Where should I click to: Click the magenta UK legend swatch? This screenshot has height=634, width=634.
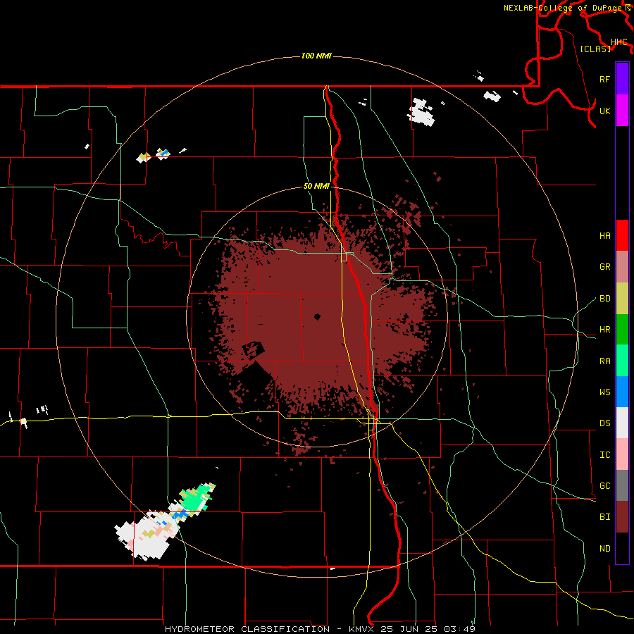point(622,111)
